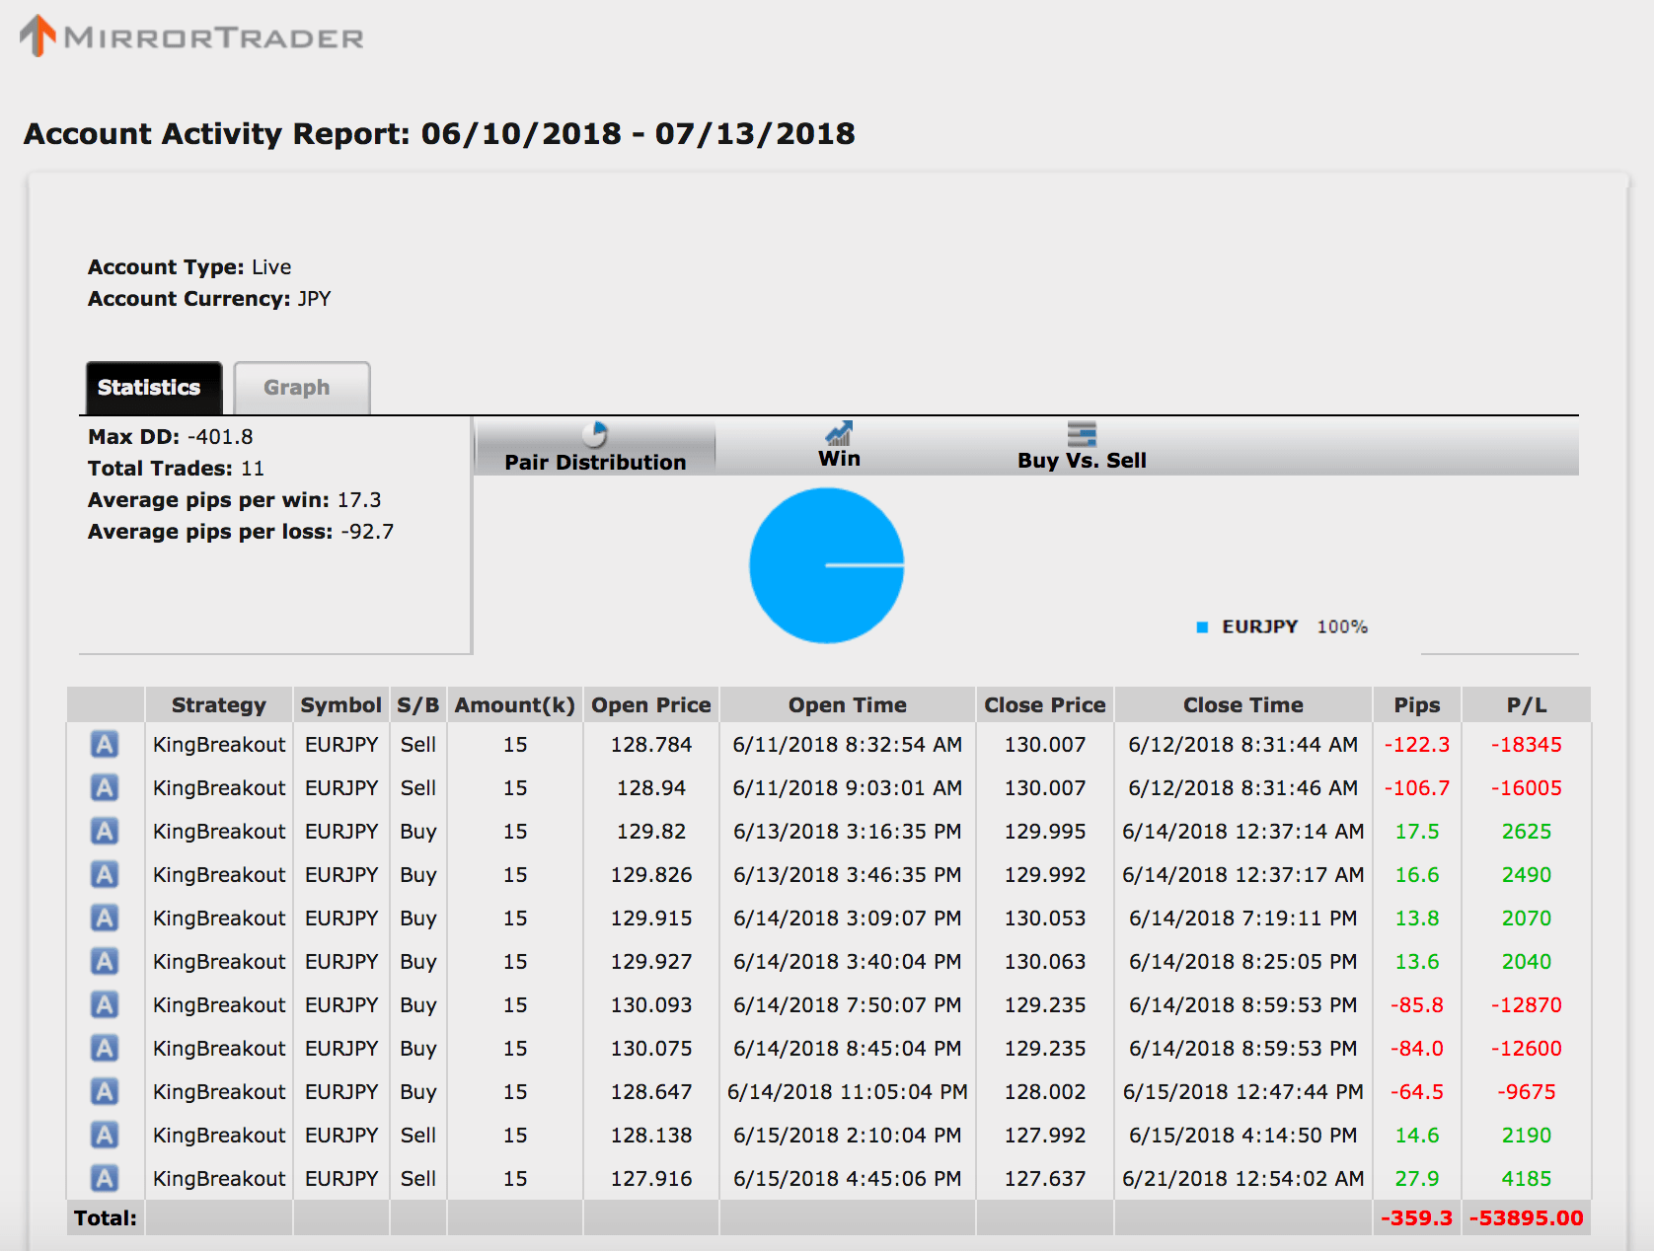
Task: Click the total P/L -53895.00
Action: (x=1527, y=1218)
